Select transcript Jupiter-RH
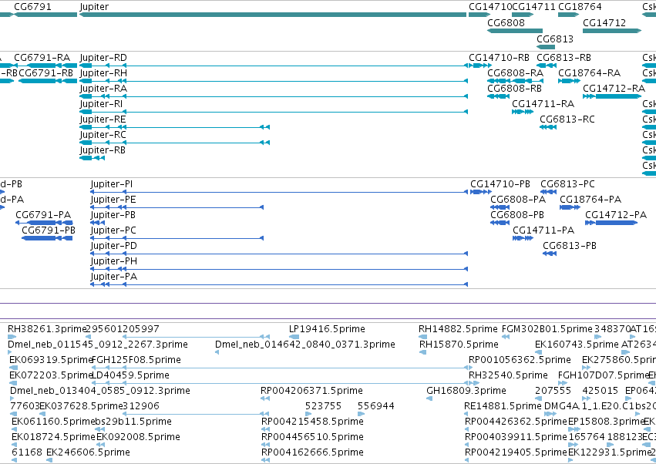The width and height of the screenshot is (656, 464). 103,73
